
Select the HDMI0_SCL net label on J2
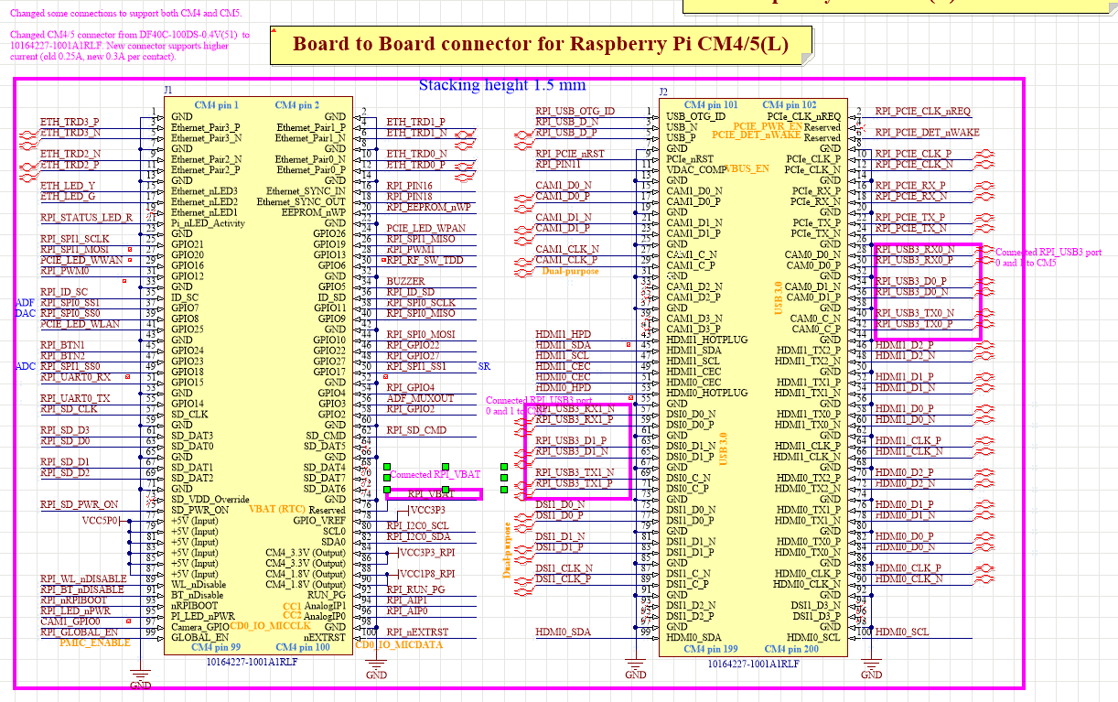pyautogui.click(x=902, y=632)
